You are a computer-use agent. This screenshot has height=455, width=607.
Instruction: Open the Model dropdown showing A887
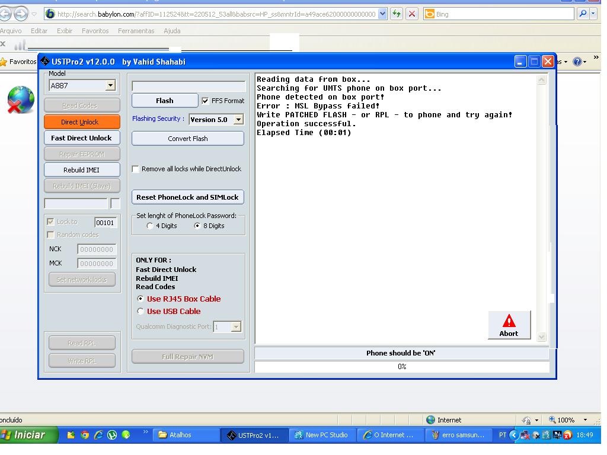[x=110, y=85]
